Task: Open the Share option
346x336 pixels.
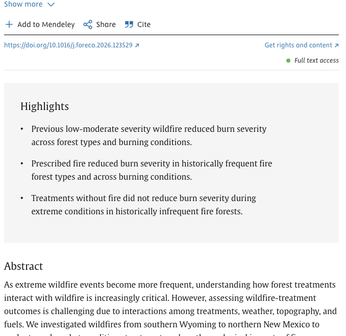Action: point(106,24)
